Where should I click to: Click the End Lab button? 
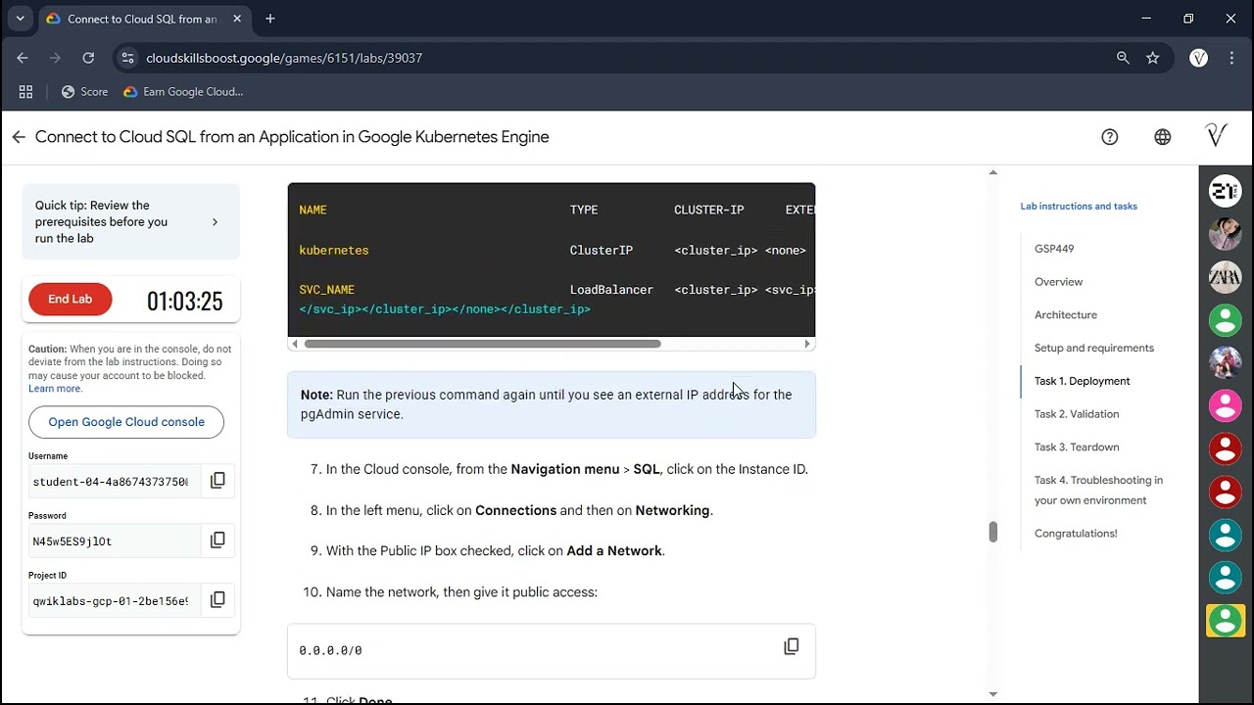pyautogui.click(x=71, y=299)
